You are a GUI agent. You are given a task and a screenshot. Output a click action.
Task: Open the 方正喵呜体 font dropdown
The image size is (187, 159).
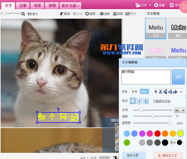168,92
